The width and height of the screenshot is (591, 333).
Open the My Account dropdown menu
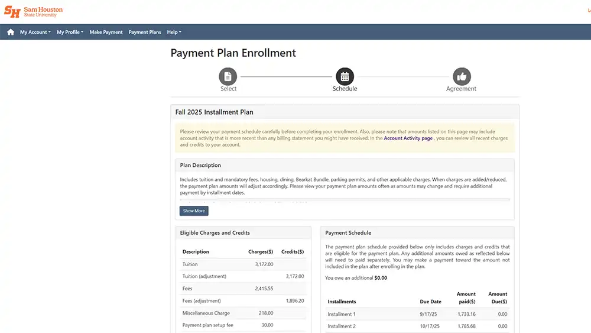coord(35,32)
